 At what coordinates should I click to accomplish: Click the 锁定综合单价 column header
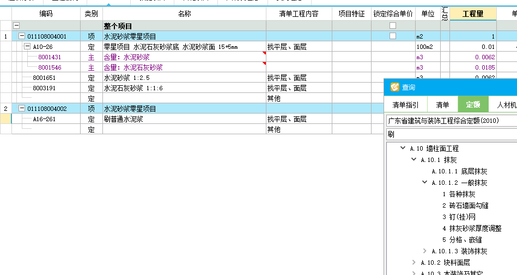[x=393, y=14]
